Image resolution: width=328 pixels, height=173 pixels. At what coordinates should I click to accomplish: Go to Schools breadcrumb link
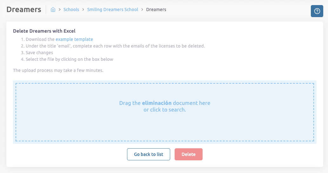[71, 10]
